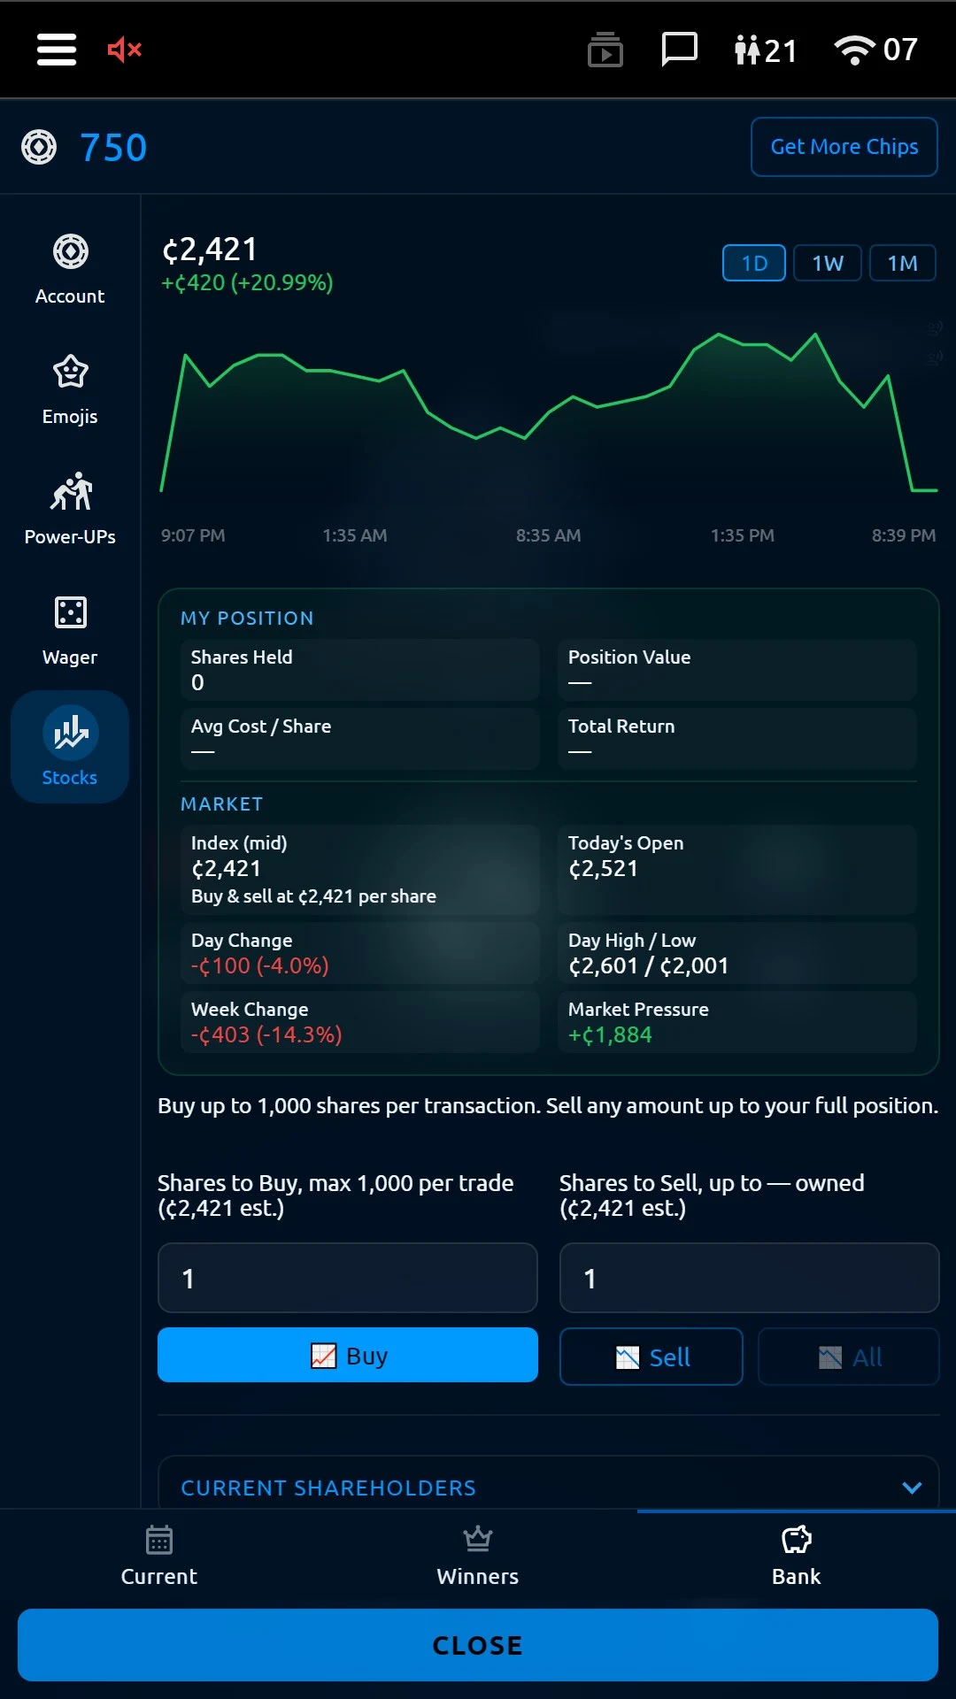Click the 9:07 PM chart axis label
Screen dimensions: 956x1699
(193, 535)
